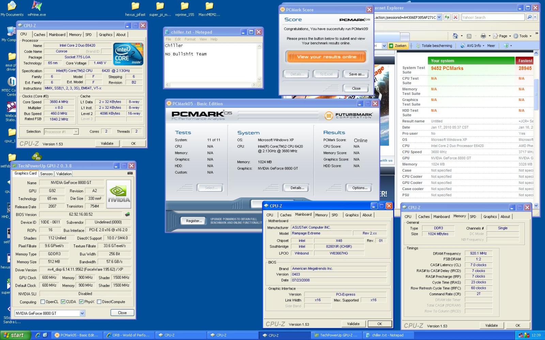Click the NVIDIA logo in GPU-Z
The image size is (545, 340).
(x=119, y=194)
